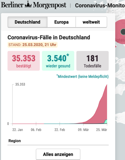
Task: Select the Deutschland tab
Action: click(27, 22)
